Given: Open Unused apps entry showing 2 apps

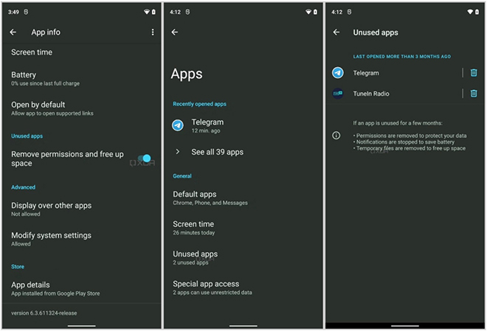Looking at the screenshot, I should (196, 257).
